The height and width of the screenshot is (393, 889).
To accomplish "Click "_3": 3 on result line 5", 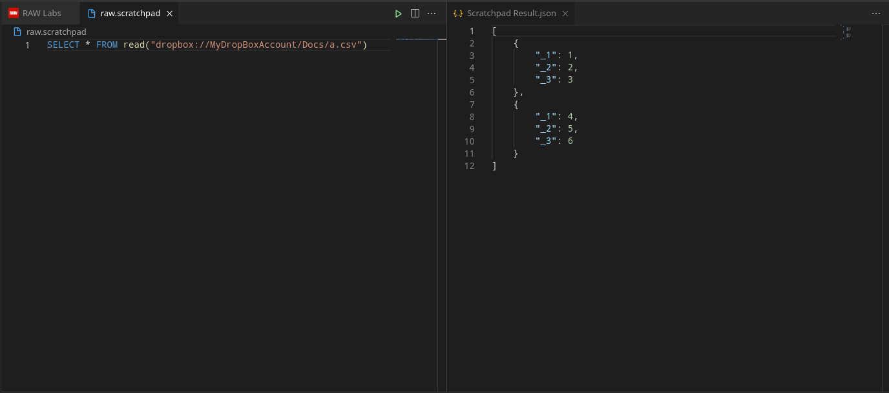I will 554,80.
